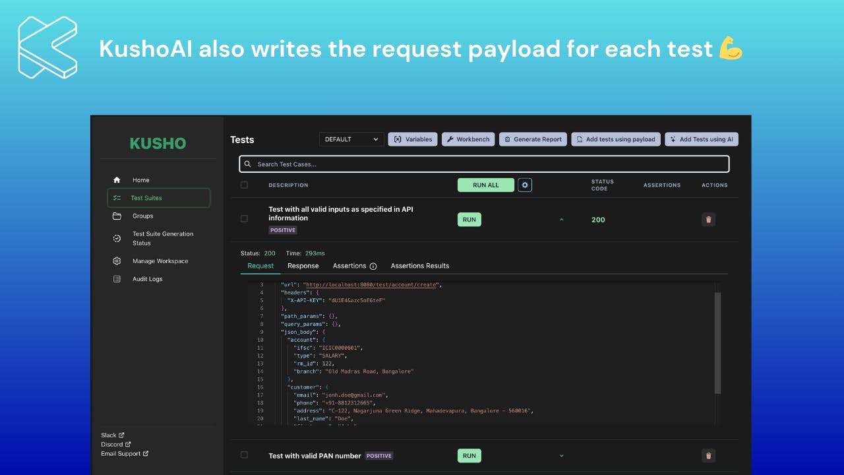
Task: Click the Manage Workspace gear icon
Action: pyautogui.click(x=117, y=261)
